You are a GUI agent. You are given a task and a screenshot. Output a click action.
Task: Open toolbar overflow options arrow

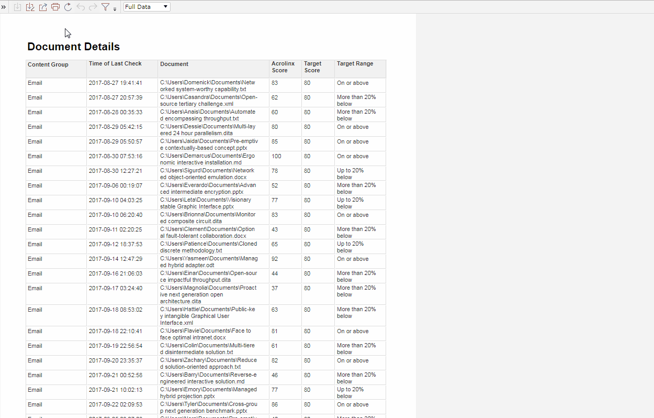click(x=115, y=9)
